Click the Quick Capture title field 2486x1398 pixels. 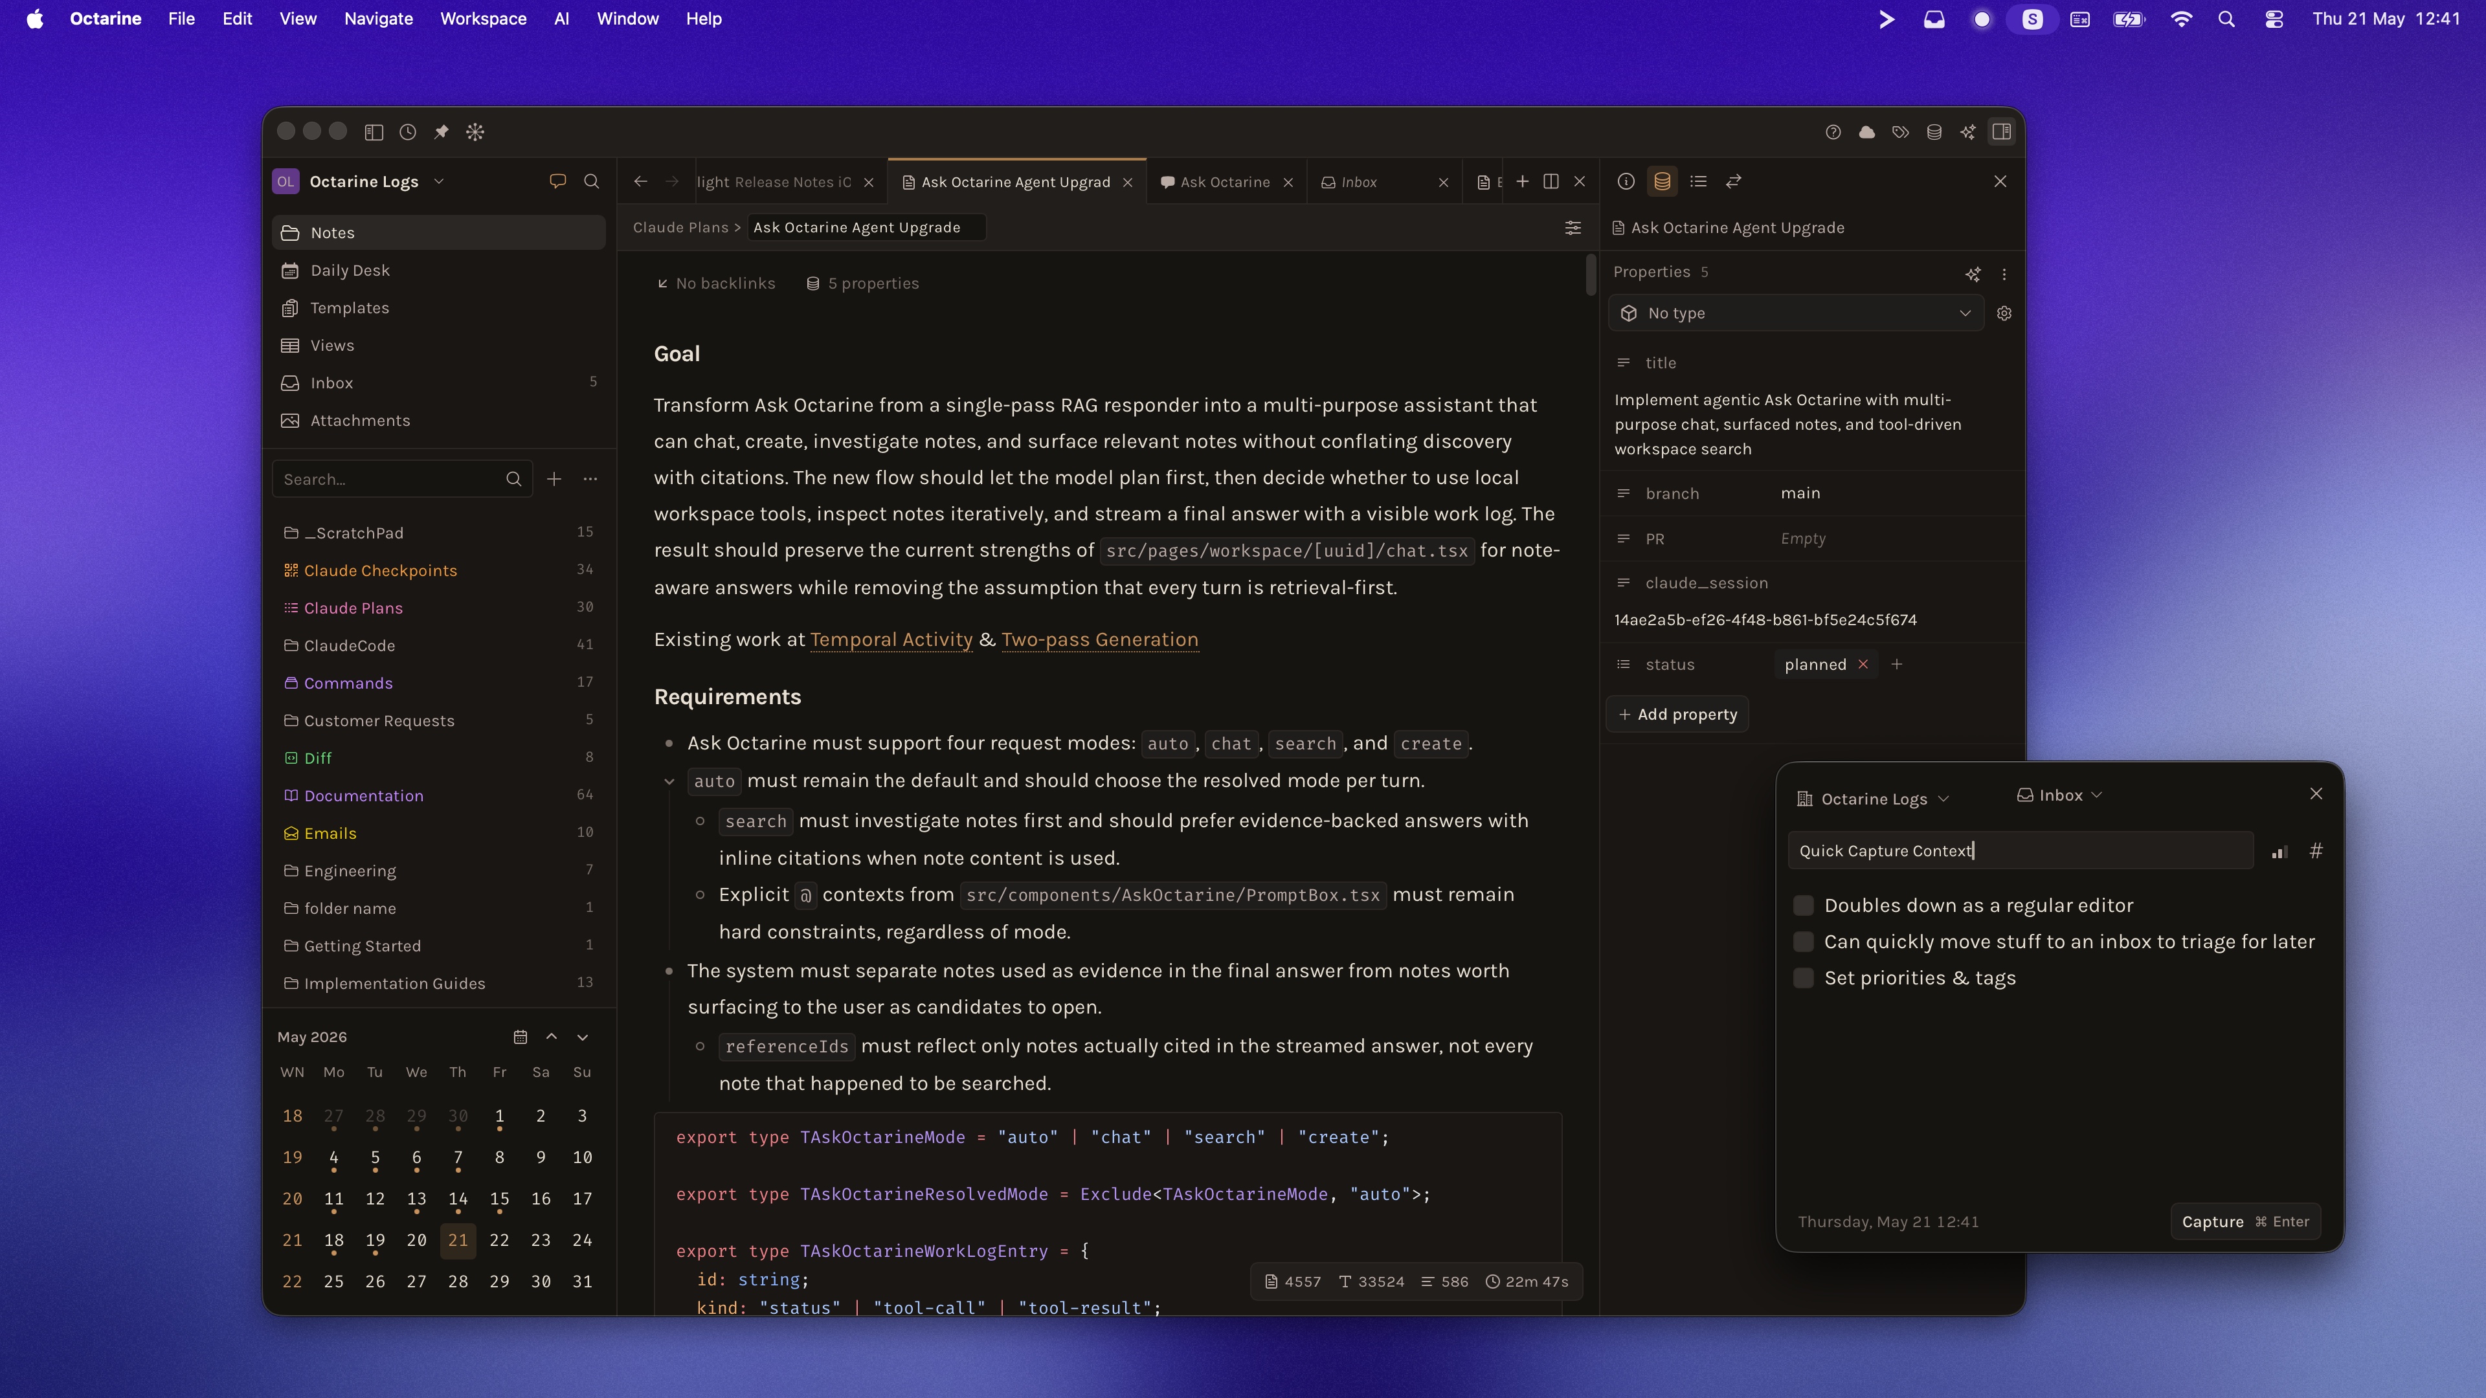coord(2020,851)
